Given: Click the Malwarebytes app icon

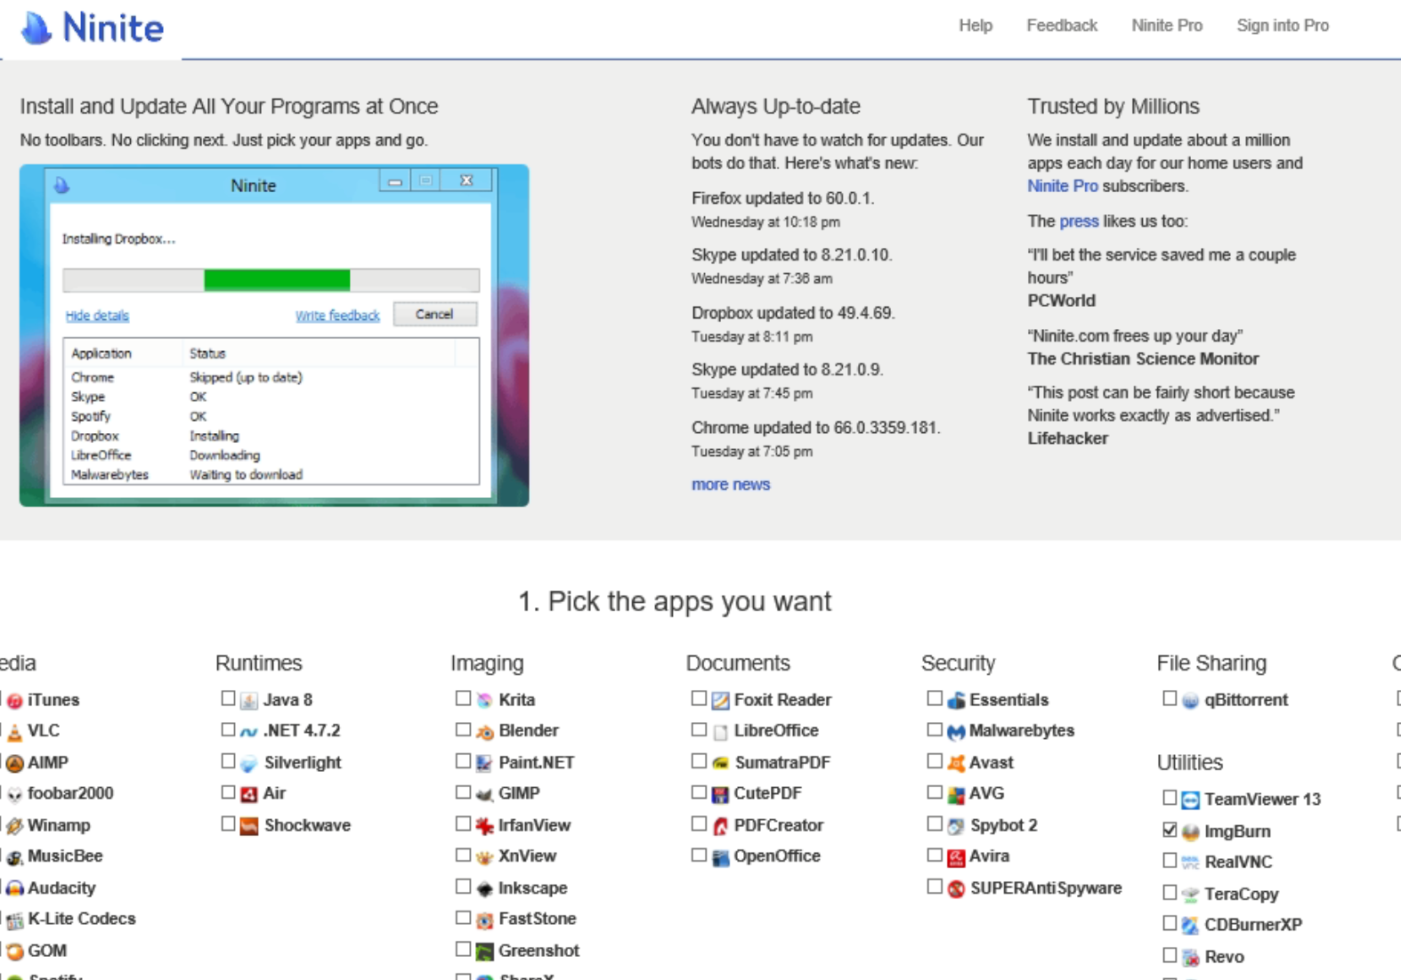Looking at the screenshot, I should [956, 732].
